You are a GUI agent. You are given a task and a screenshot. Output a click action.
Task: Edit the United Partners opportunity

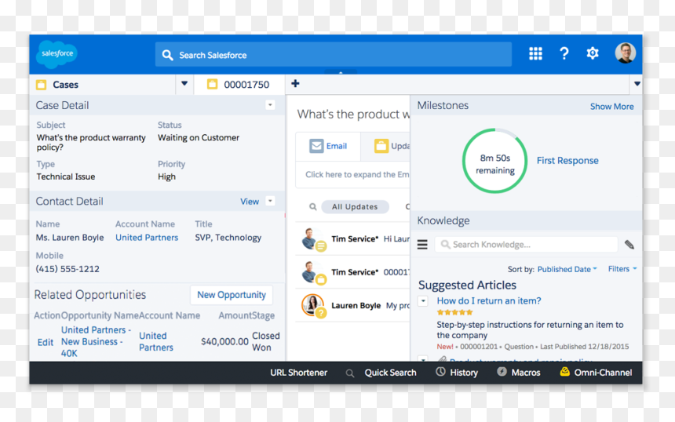[46, 343]
